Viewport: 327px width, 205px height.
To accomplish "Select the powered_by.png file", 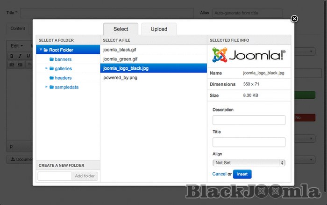I will [120, 78].
